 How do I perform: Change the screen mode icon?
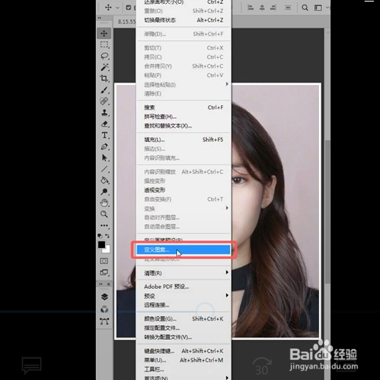(104, 273)
